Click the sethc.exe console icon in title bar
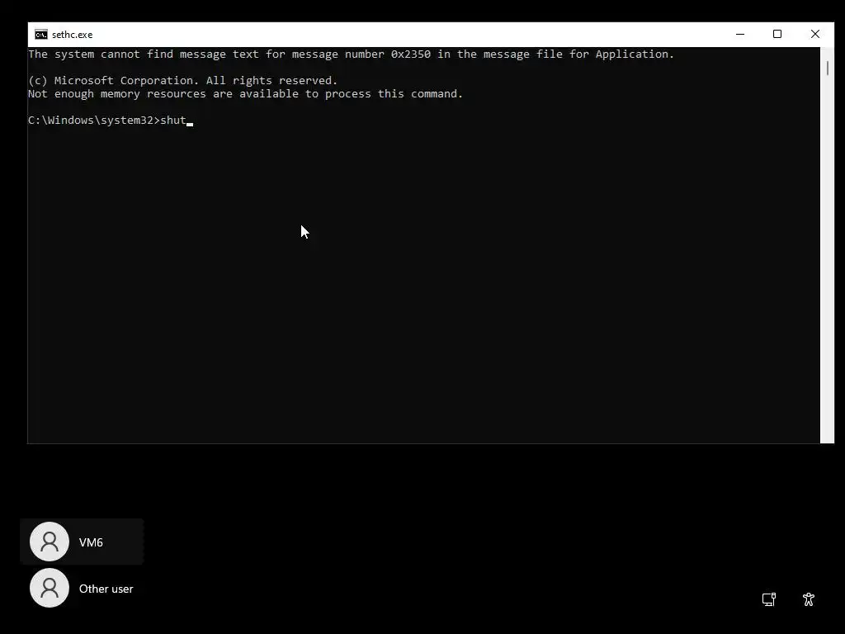Screen dimensions: 845x634 (x=41, y=35)
